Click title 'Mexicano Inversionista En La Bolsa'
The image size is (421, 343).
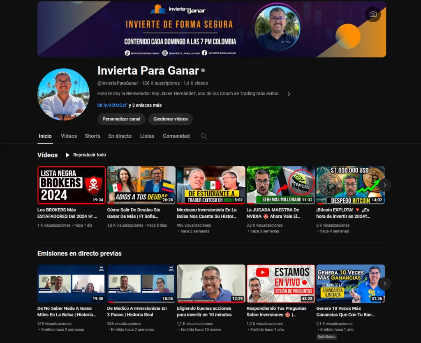pyautogui.click(x=207, y=213)
